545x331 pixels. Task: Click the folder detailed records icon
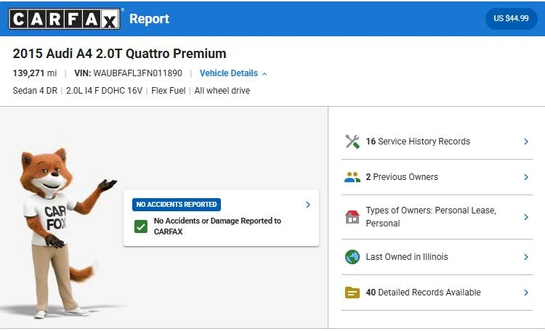(352, 293)
